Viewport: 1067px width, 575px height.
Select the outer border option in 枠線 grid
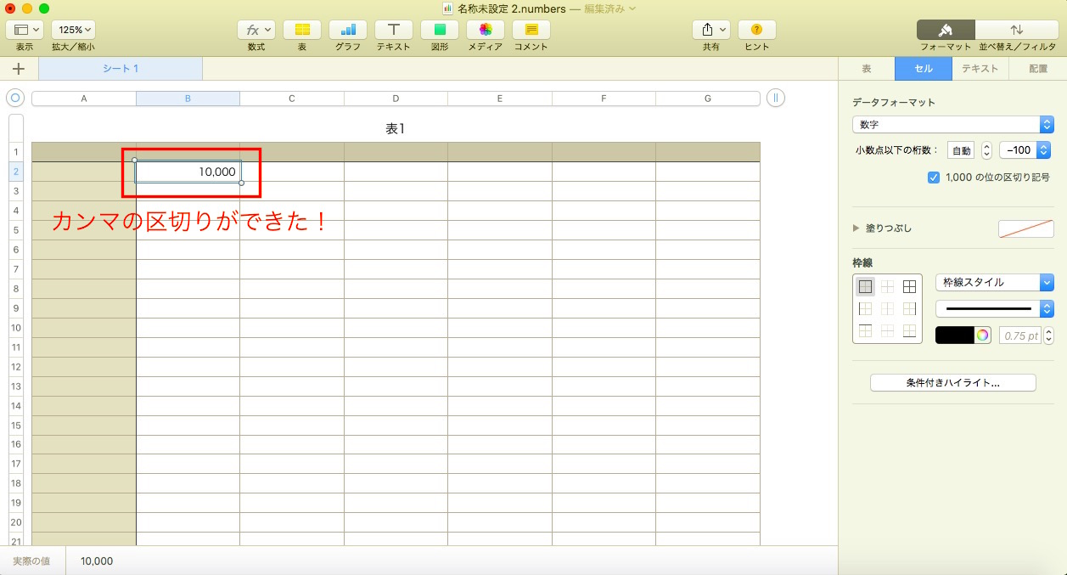(x=865, y=287)
